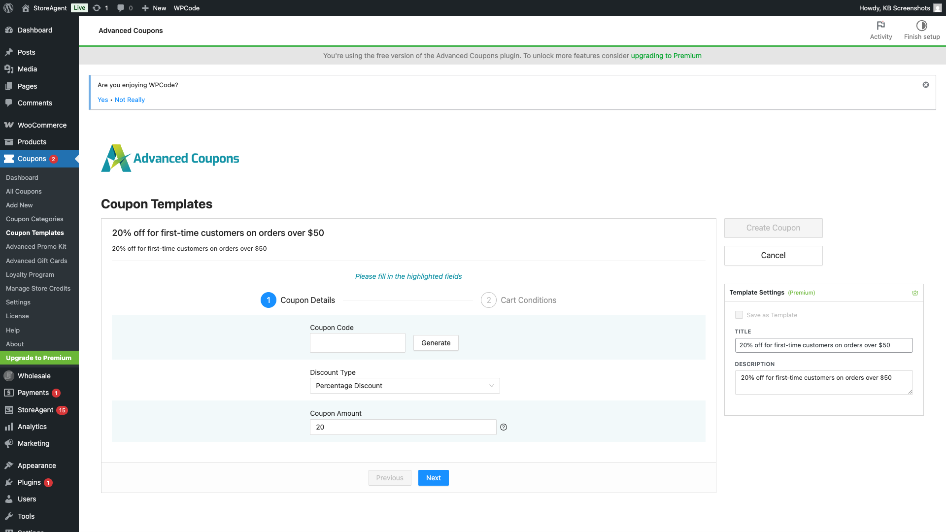This screenshot has width=946, height=532.
Task: Open the StoreAgent home icon
Action: click(26, 8)
